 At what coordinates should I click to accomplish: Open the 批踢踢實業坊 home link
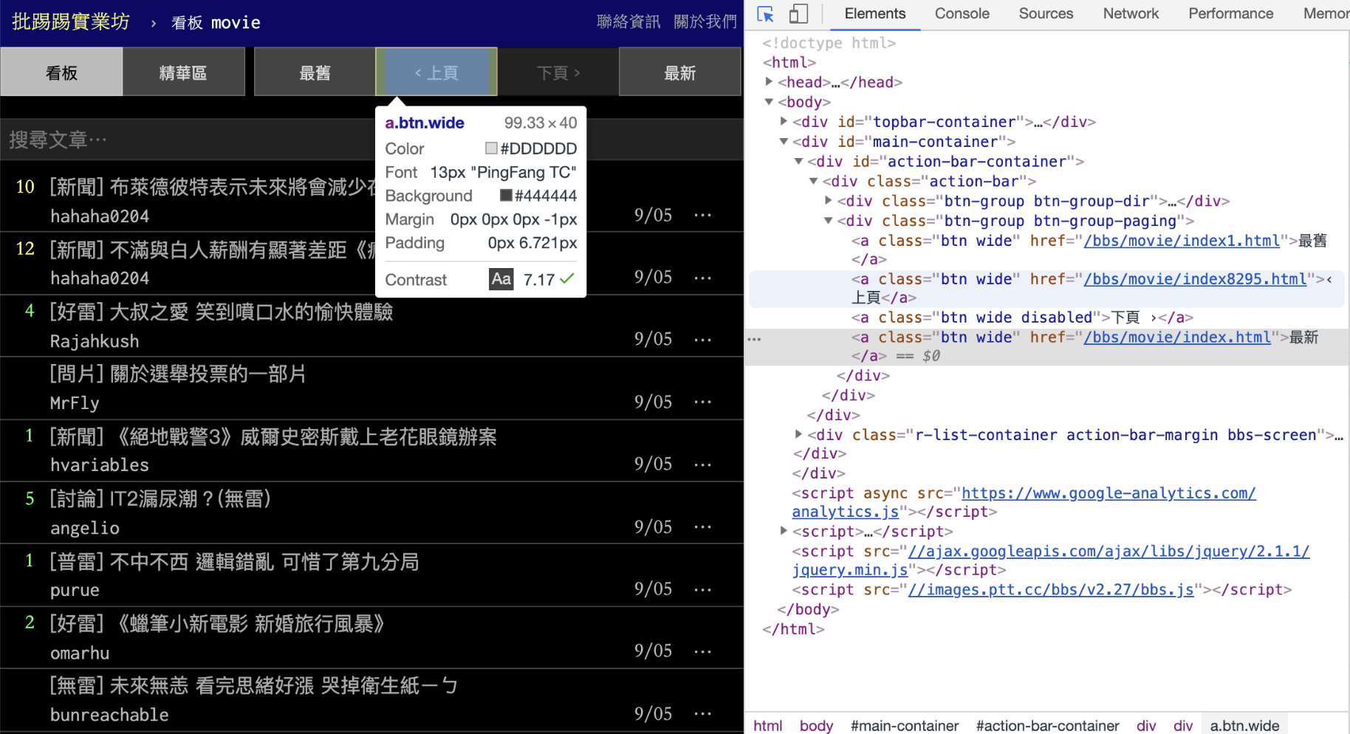[71, 22]
